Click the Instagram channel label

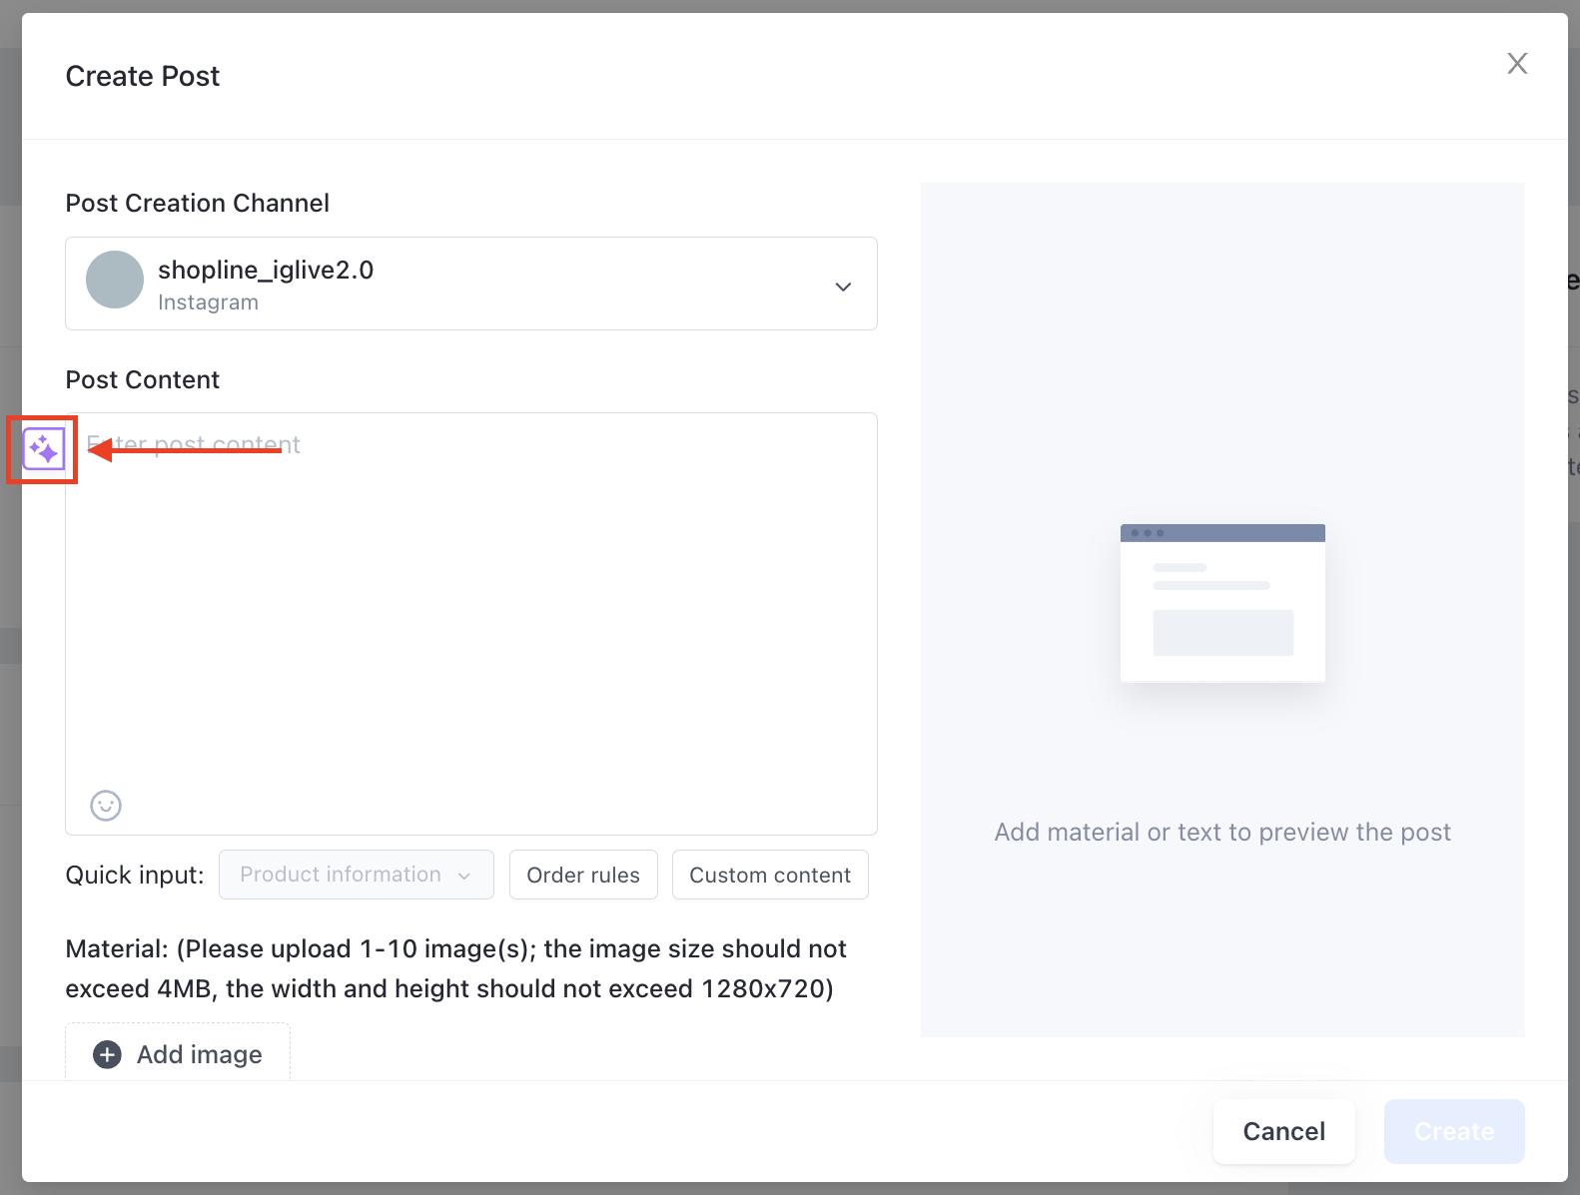(208, 302)
